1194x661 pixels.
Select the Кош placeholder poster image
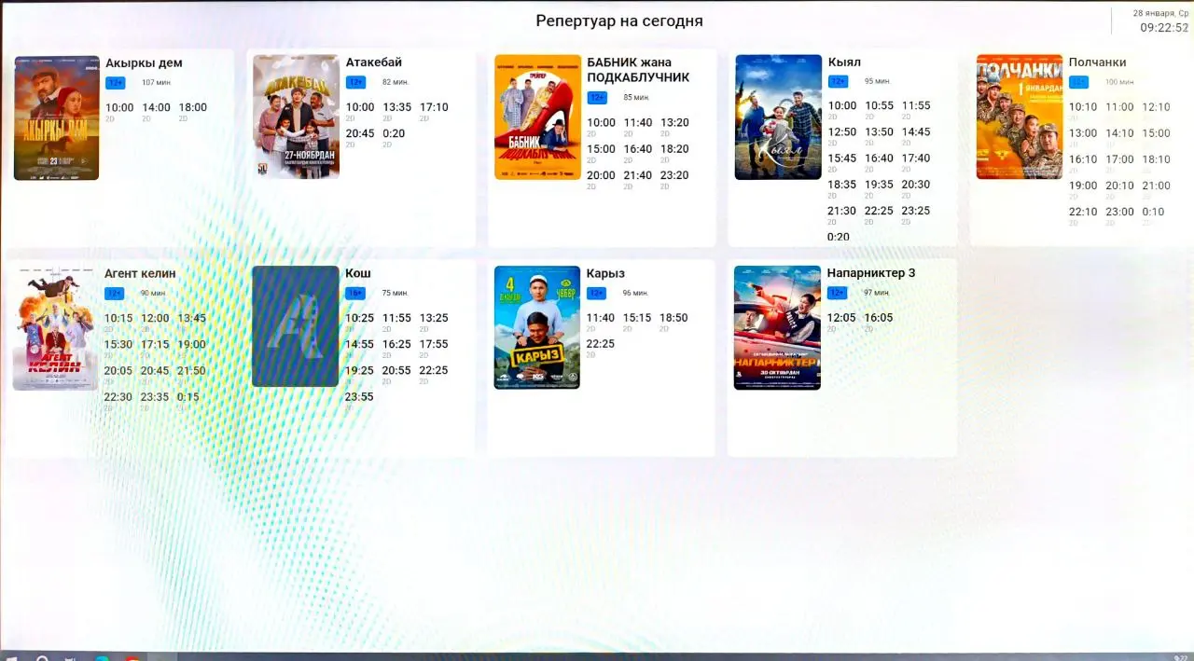295,326
